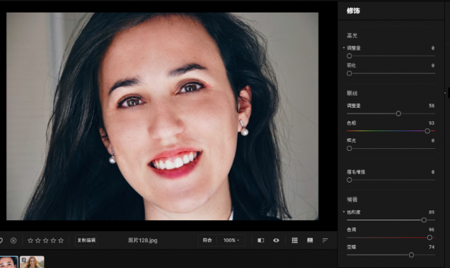Screen dimensions: 450x268
Task: Switch to grid view of photos
Action: point(294,240)
